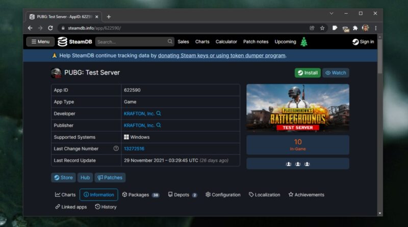Click the Last Record Update date
Viewport: 408px width, 227px height.
[176, 160]
